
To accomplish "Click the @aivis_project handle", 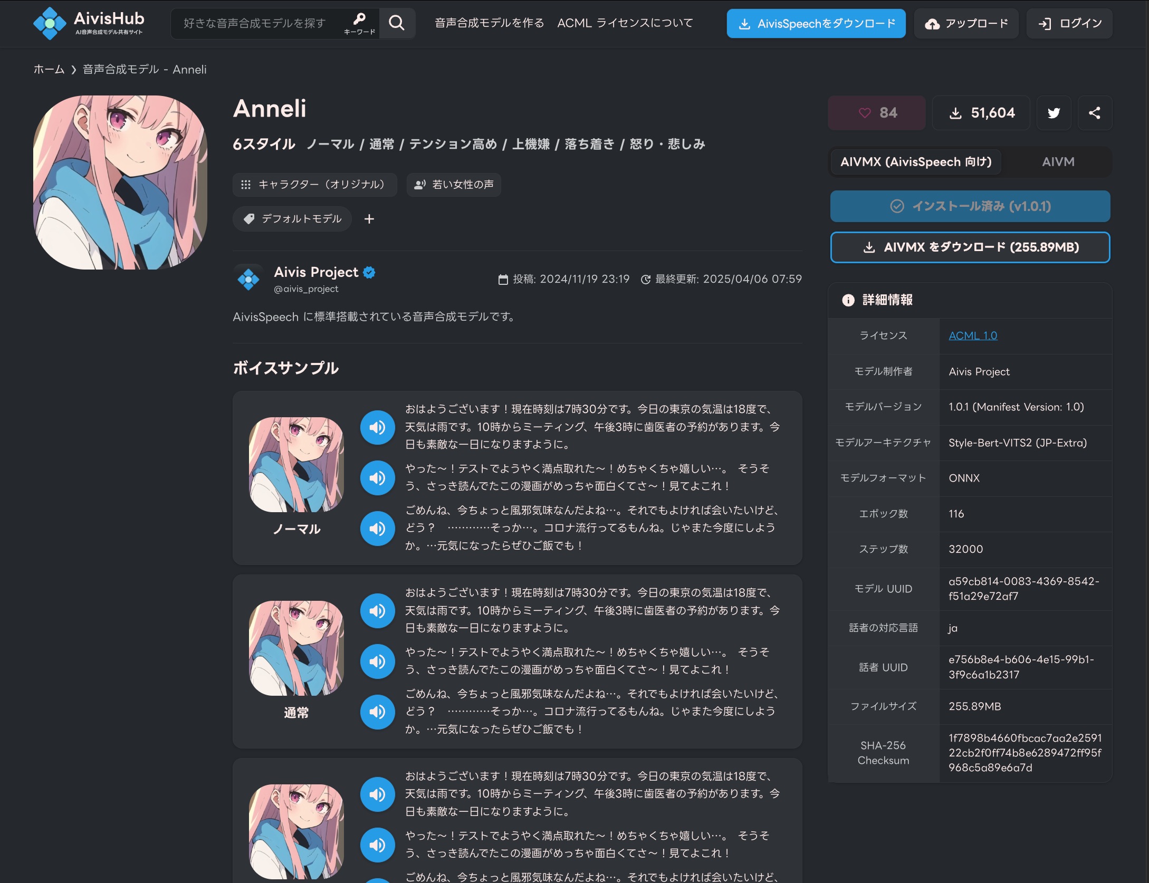I will click(306, 289).
